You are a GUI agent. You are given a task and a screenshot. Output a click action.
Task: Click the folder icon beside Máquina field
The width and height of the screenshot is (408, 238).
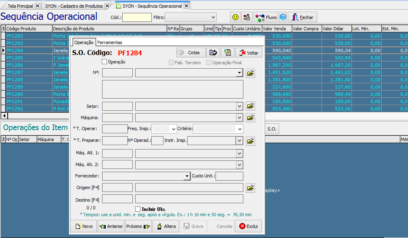coord(250,118)
